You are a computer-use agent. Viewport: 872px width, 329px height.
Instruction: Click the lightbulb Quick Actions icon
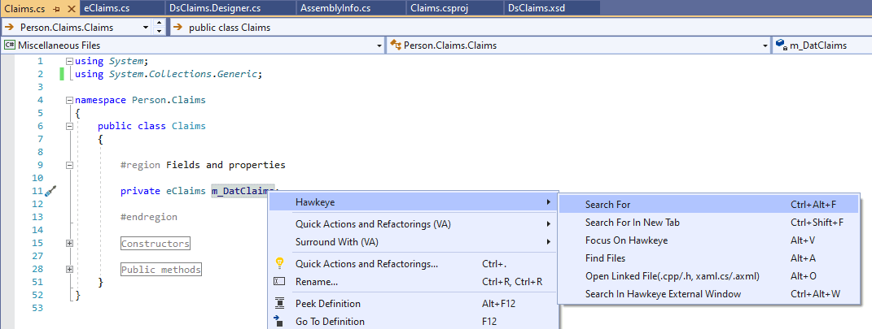click(279, 263)
